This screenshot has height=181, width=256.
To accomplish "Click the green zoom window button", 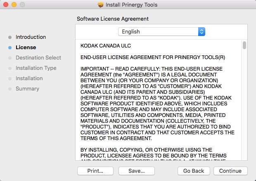I will 22,5.
